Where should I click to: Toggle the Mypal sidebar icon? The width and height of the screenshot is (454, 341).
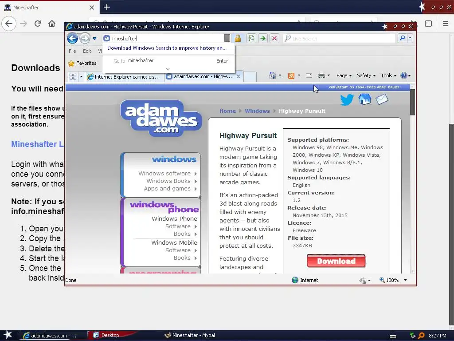(x=428, y=24)
